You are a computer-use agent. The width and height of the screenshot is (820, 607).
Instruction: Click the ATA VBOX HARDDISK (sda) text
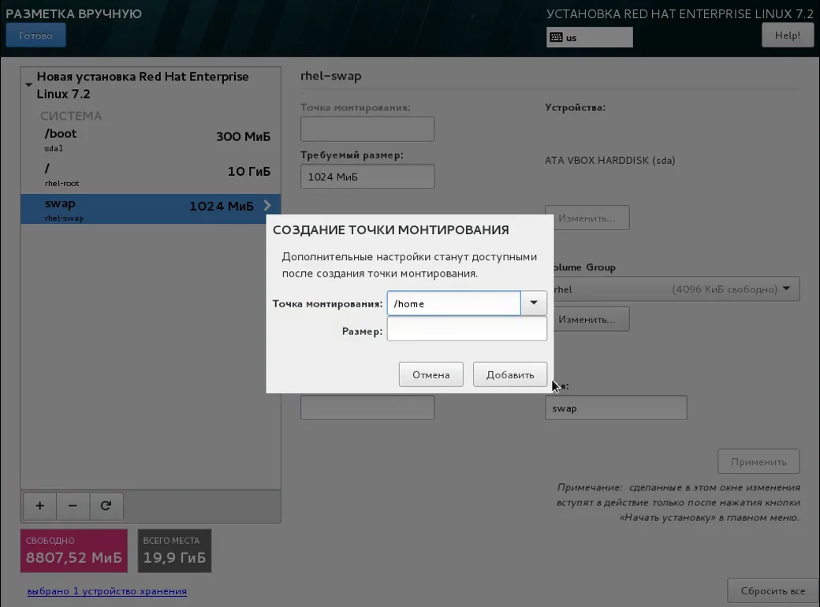click(609, 161)
